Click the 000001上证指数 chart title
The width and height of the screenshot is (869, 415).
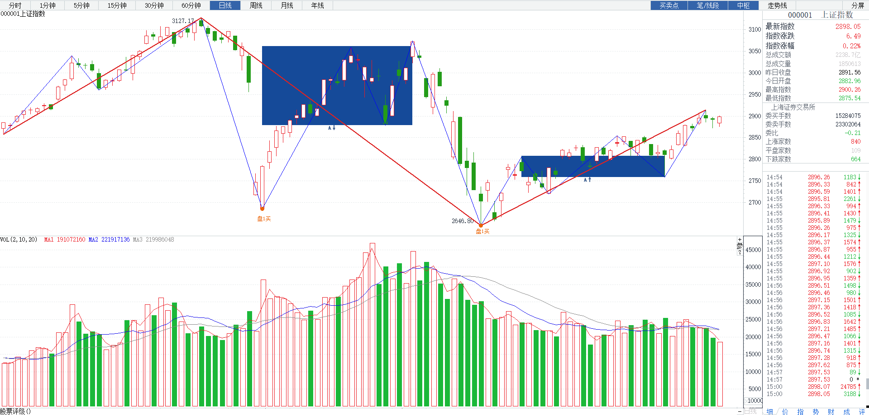[x=23, y=14]
